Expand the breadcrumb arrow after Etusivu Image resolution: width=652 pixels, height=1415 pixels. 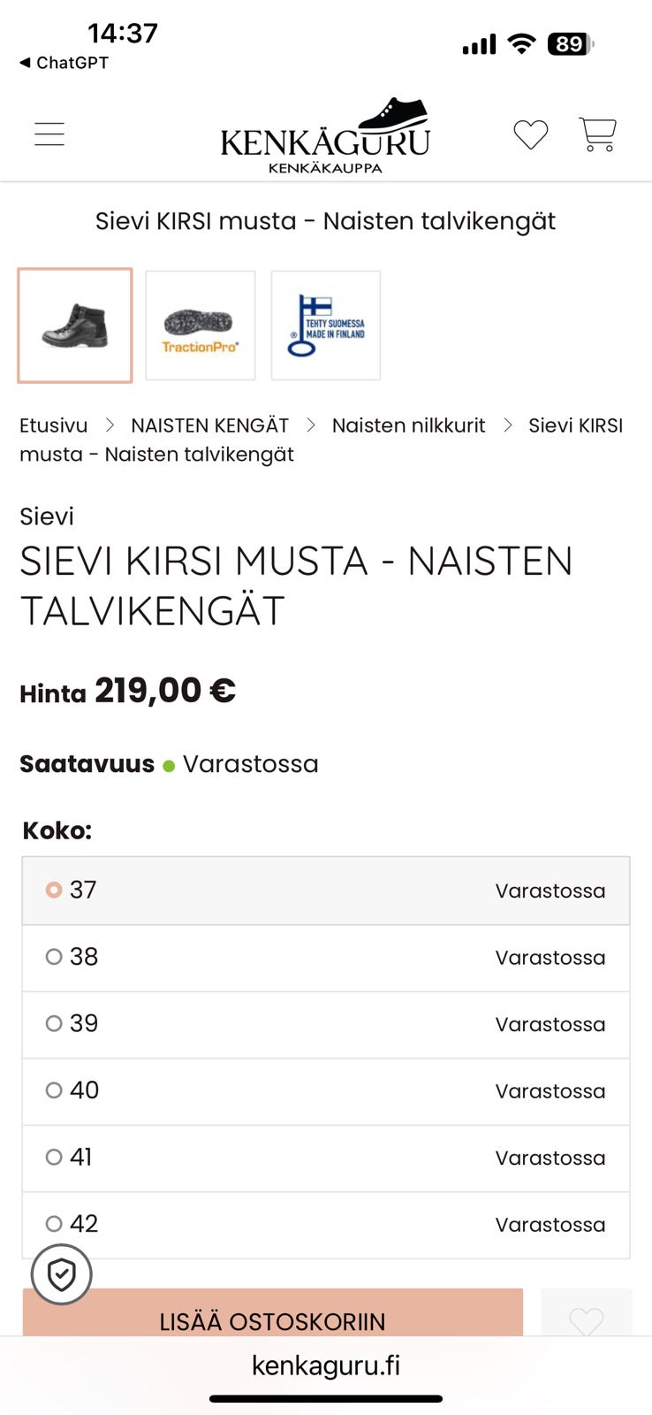(111, 424)
